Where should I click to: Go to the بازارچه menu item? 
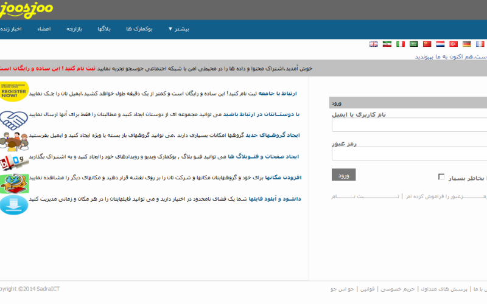tap(74, 29)
